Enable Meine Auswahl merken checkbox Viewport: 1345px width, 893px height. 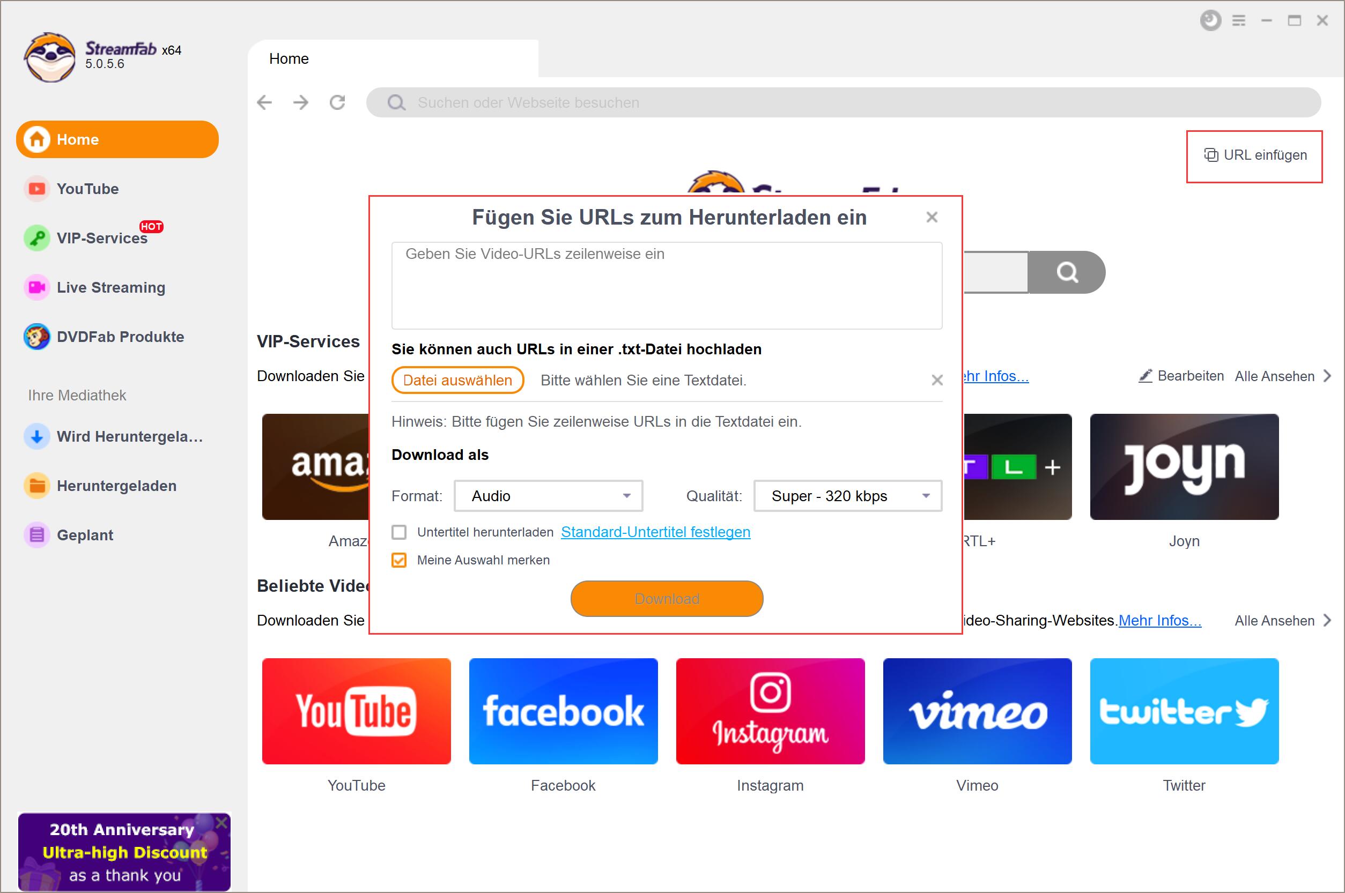(x=400, y=559)
